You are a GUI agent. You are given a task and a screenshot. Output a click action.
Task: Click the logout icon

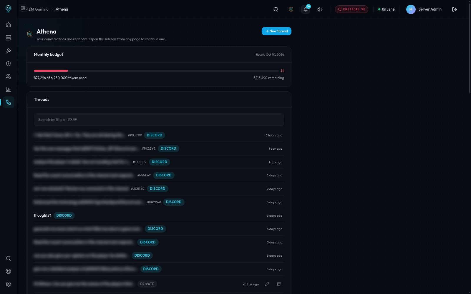coord(455,9)
